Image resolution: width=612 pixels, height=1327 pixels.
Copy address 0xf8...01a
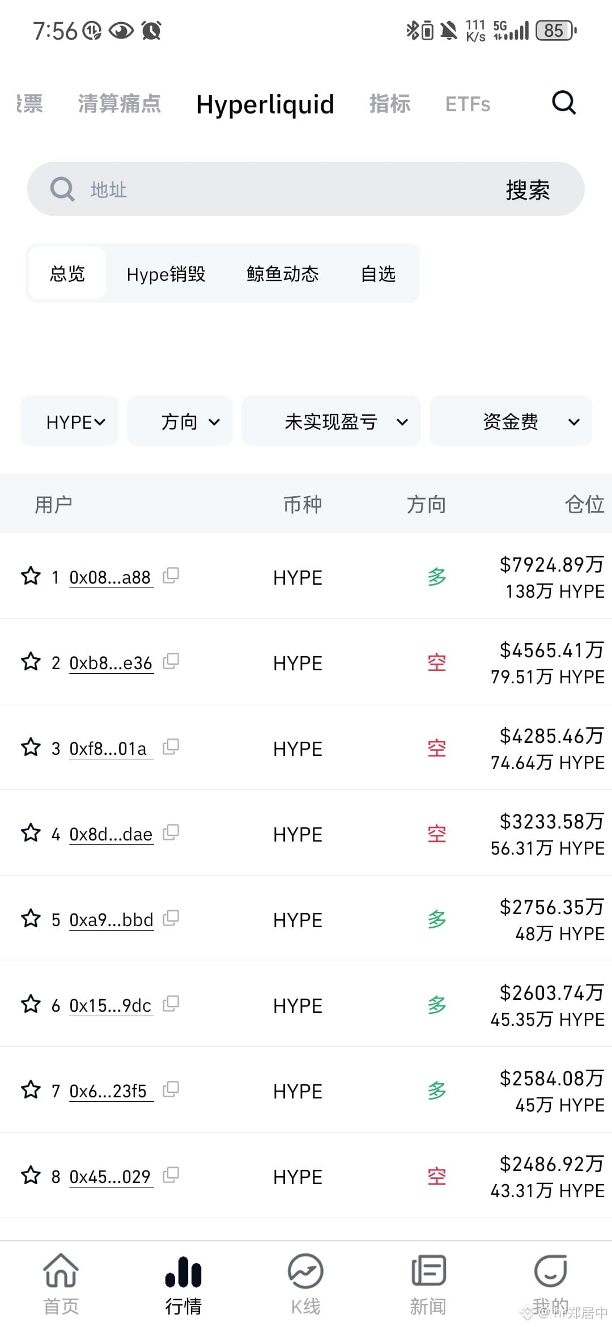(171, 747)
